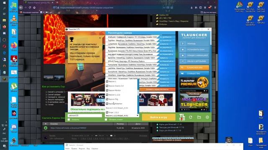Play the Мод-паки в TLauncher video
Image resolution: width=268 pixels, height=150 pixels.
[194, 100]
